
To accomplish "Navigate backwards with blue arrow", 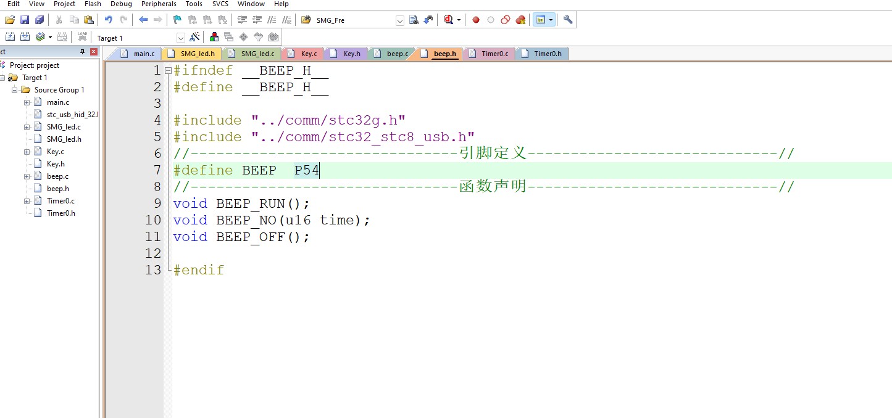I will click(x=143, y=20).
